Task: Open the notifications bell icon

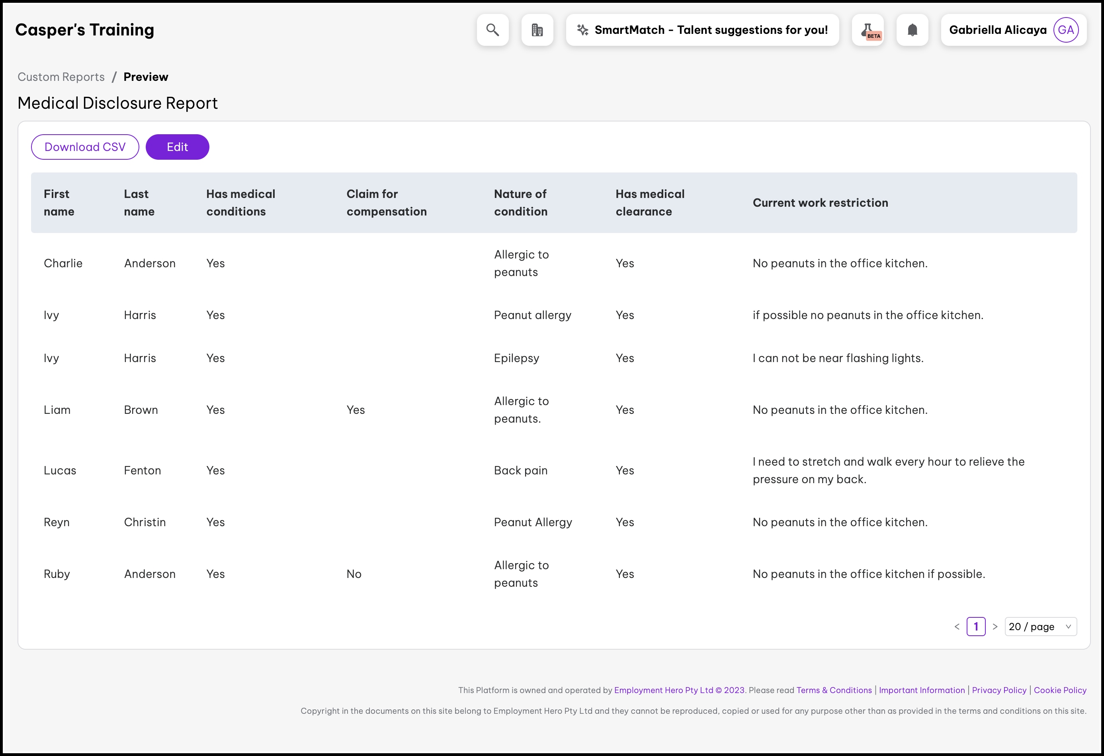Action: click(912, 30)
